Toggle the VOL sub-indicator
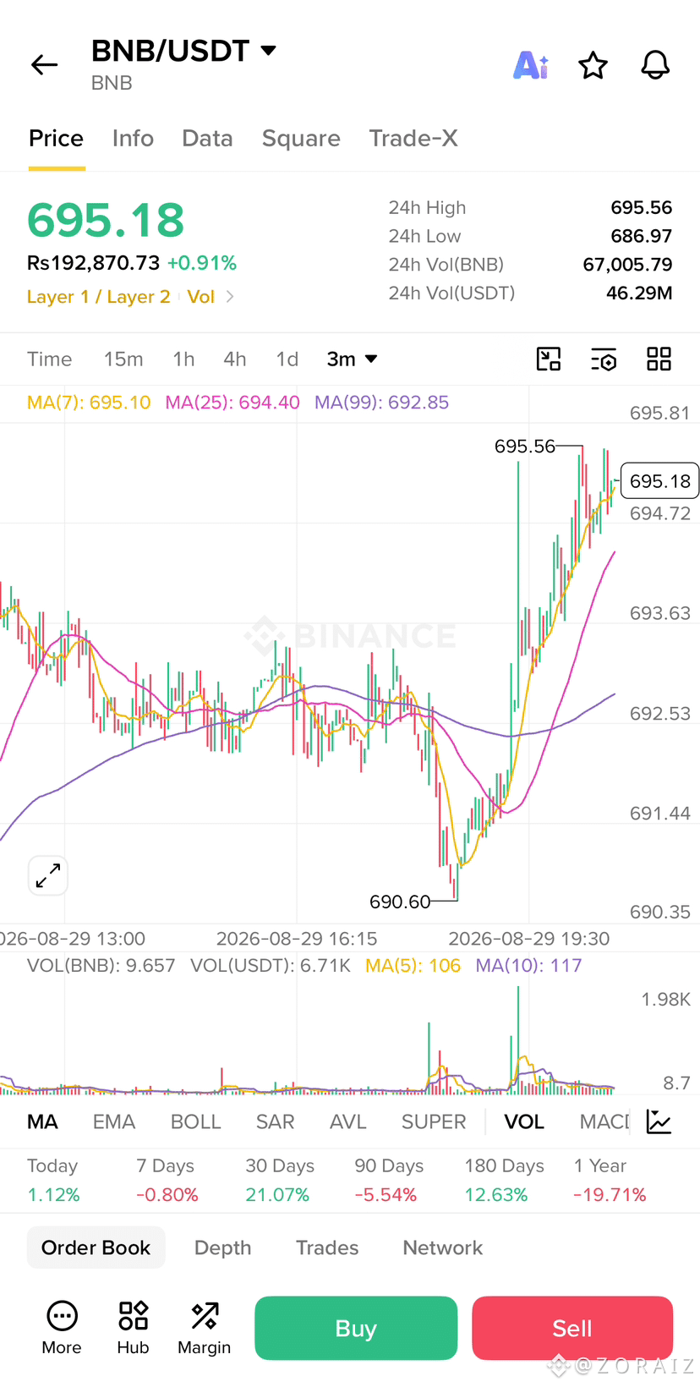This screenshot has height=1387, width=700. pos(524,1121)
